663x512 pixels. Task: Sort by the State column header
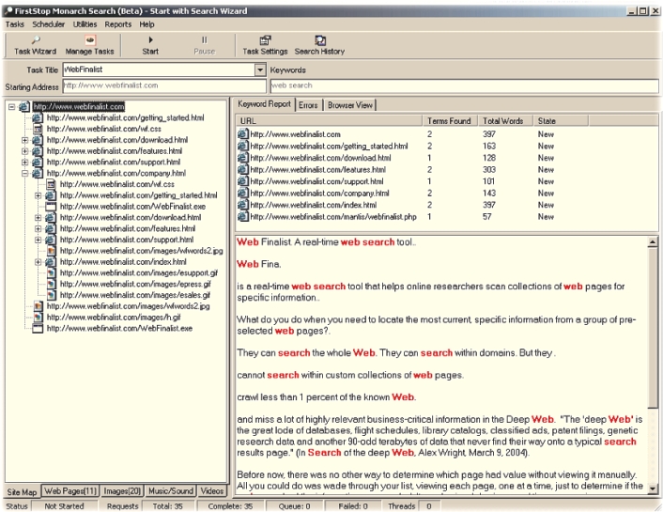(x=561, y=121)
